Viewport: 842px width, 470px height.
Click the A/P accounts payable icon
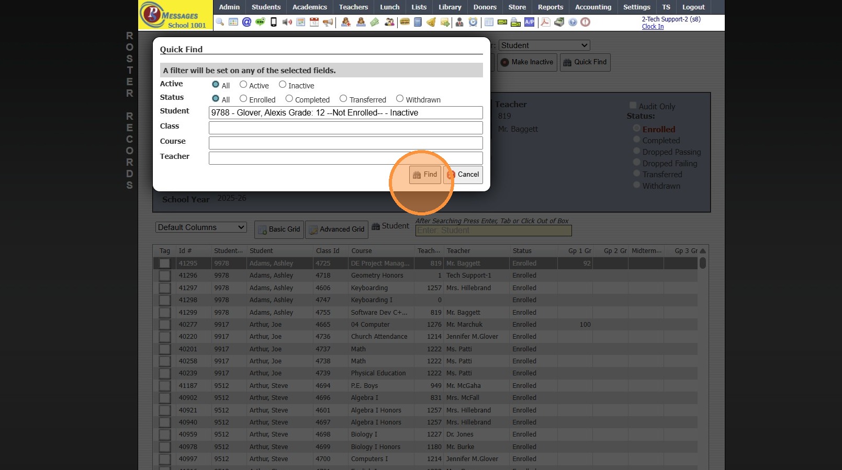click(x=530, y=22)
